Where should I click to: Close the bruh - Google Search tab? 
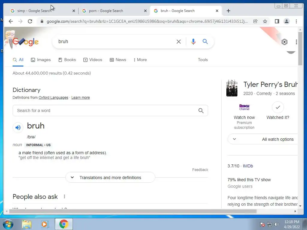[217, 11]
